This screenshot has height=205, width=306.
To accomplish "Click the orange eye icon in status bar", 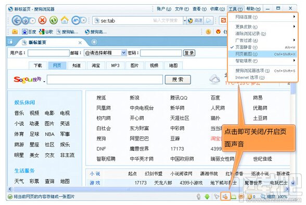I will [x=241, y=197].
